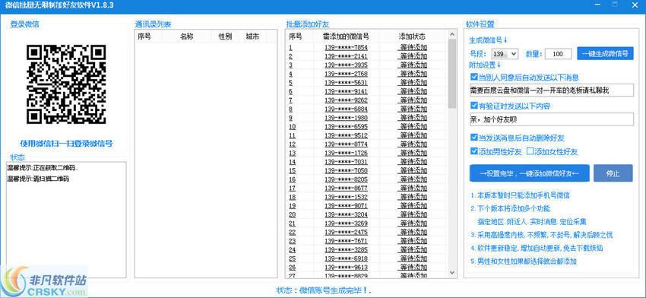The width and height of the screenshot is (646, 298).
Task: Select number 139-****-7050 in row 15
Action: pos(346,170)
